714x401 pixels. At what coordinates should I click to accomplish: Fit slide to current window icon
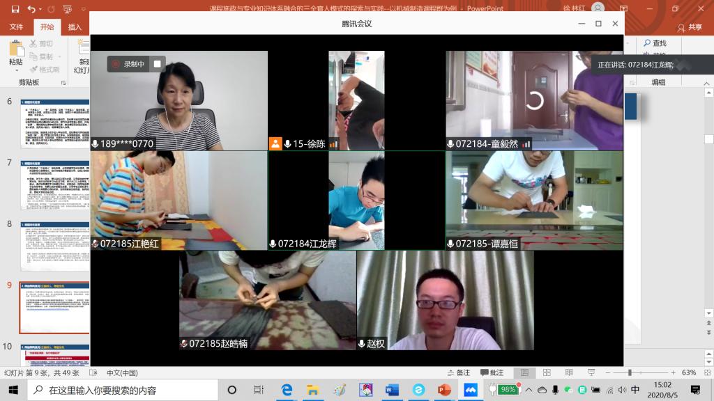click(706, 372)
